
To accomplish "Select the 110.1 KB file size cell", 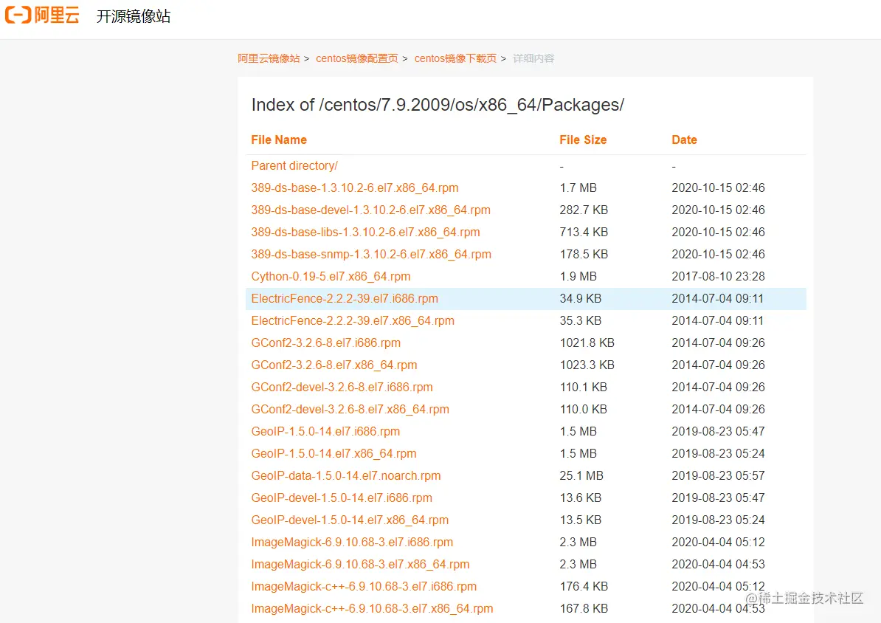I will 583,388.
